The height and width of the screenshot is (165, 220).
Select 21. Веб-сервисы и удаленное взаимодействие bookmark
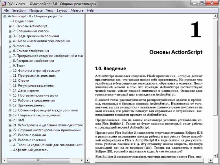click(x=49, y=125)
